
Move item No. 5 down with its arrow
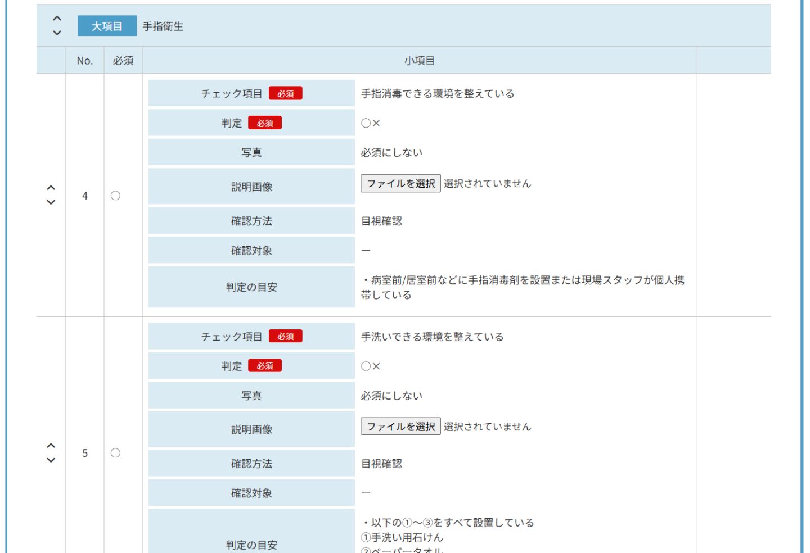51,460
